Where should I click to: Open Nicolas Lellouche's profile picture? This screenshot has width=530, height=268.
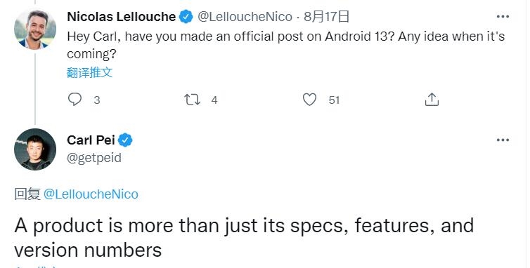pyautogui.click(x=35, y=29)
